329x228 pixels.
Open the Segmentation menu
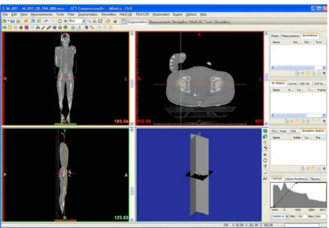pyautogui.click(x=88, y=15)
